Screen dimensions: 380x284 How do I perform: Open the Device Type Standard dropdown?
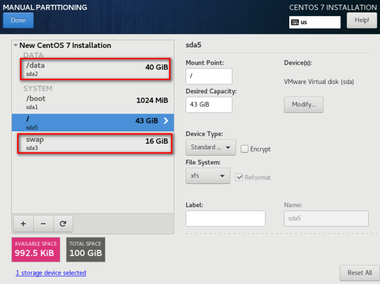[x=210, y=147]
